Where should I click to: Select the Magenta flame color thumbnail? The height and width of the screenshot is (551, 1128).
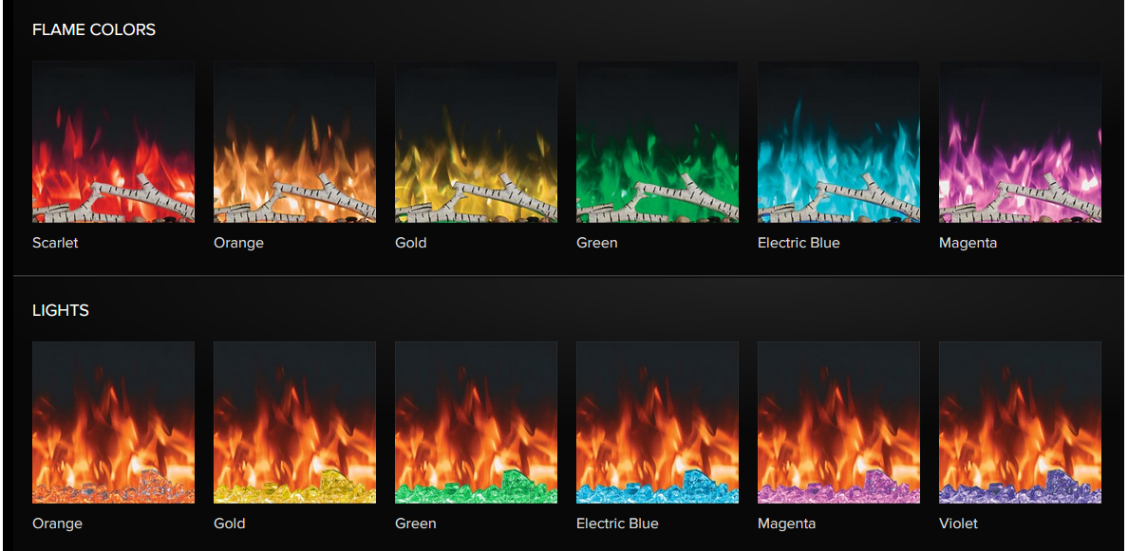point(1020,141)
